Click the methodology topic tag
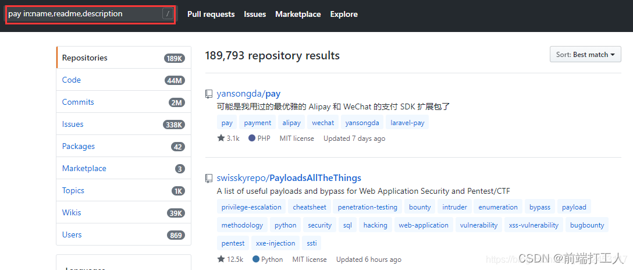 point(242,225)
